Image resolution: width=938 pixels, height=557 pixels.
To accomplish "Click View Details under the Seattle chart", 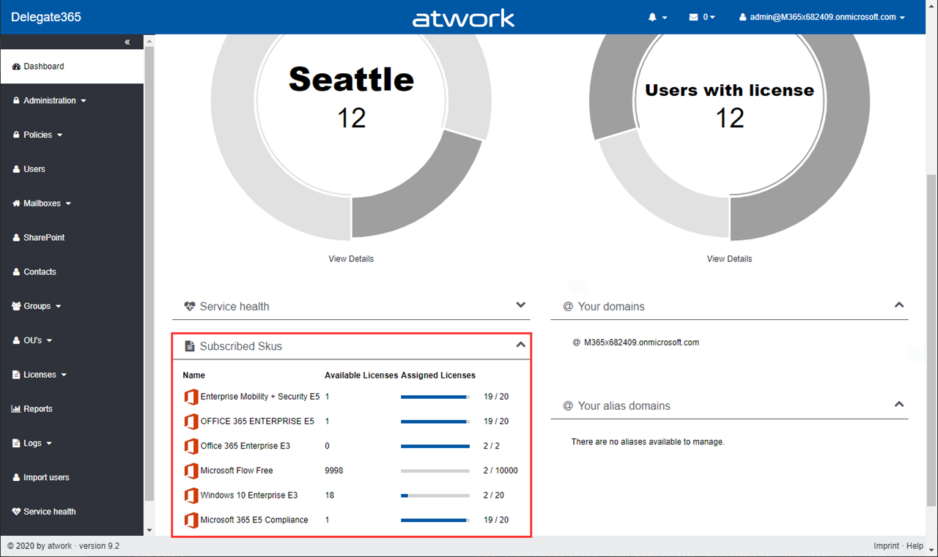I will 351,259.
